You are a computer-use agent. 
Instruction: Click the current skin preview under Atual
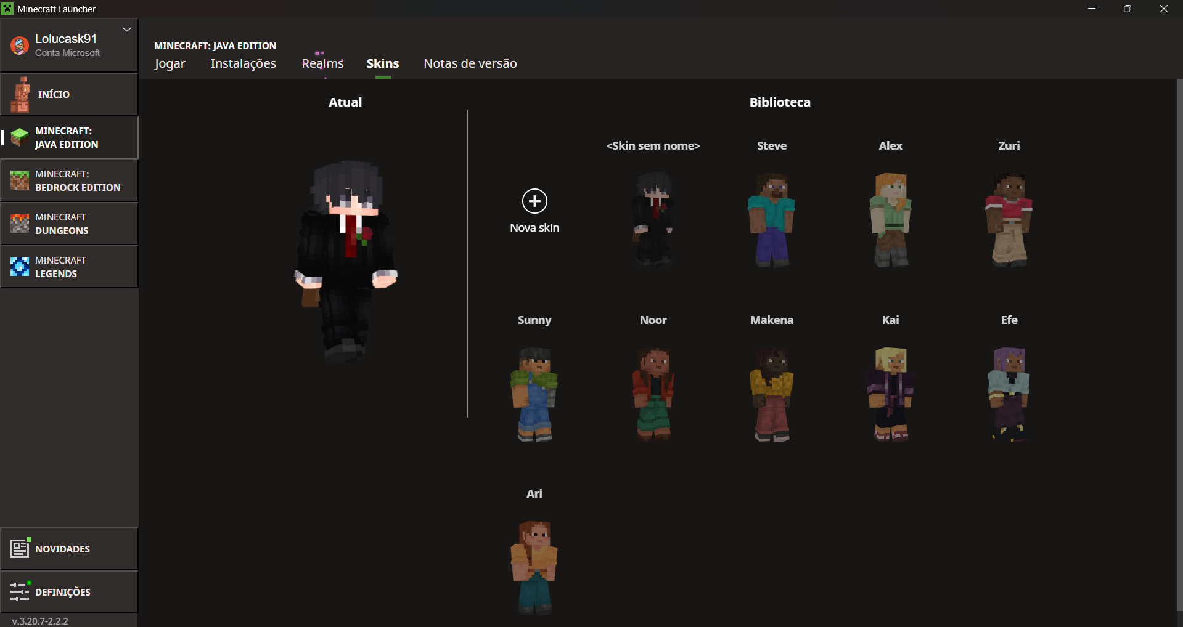point(346,261)
